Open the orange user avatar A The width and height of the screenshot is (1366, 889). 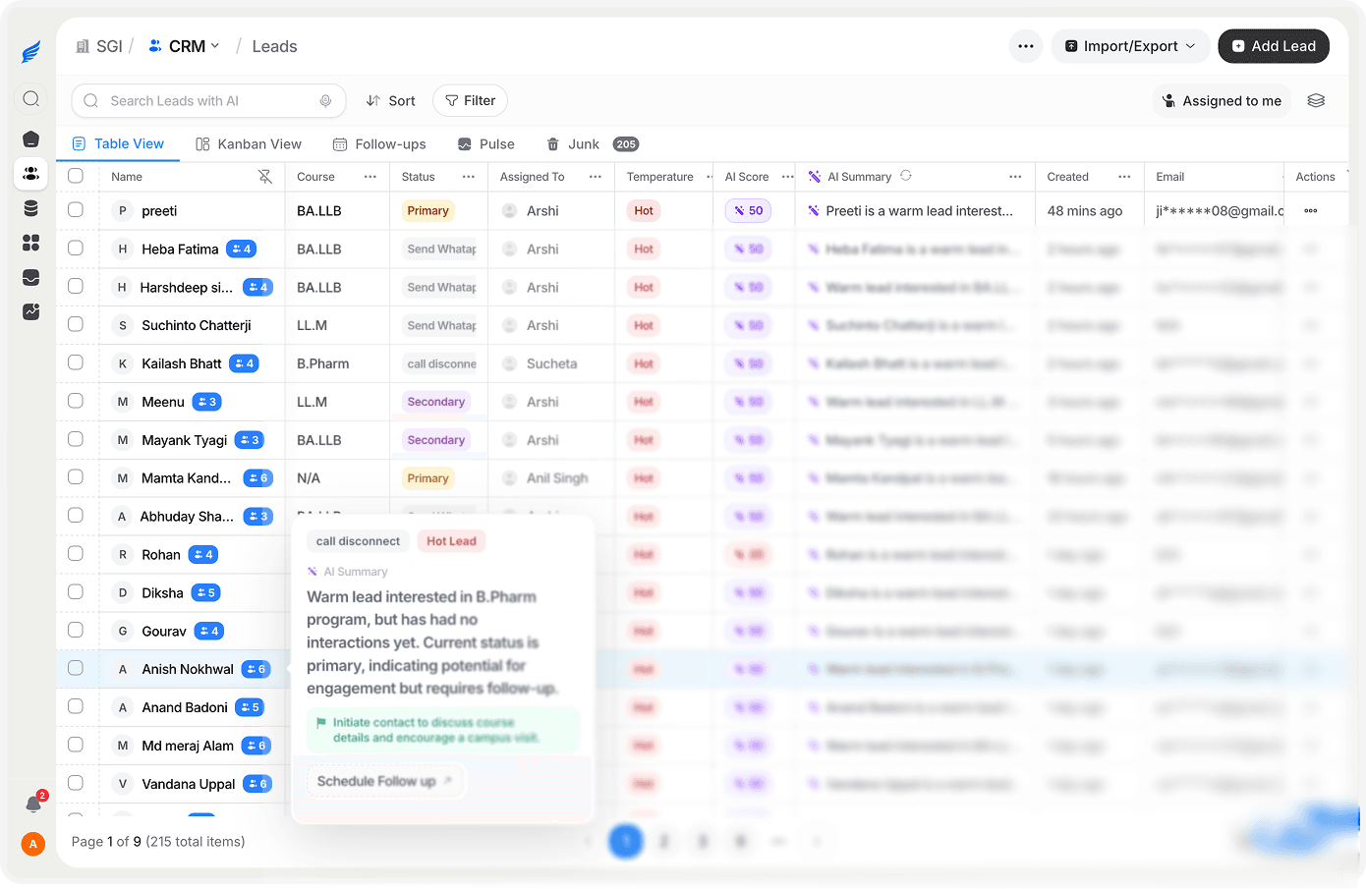point(32,844)
